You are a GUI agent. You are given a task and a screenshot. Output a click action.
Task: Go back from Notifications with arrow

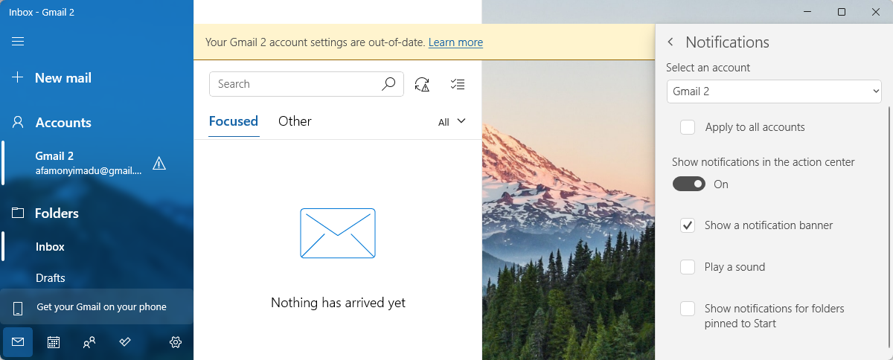click(670, 42)
